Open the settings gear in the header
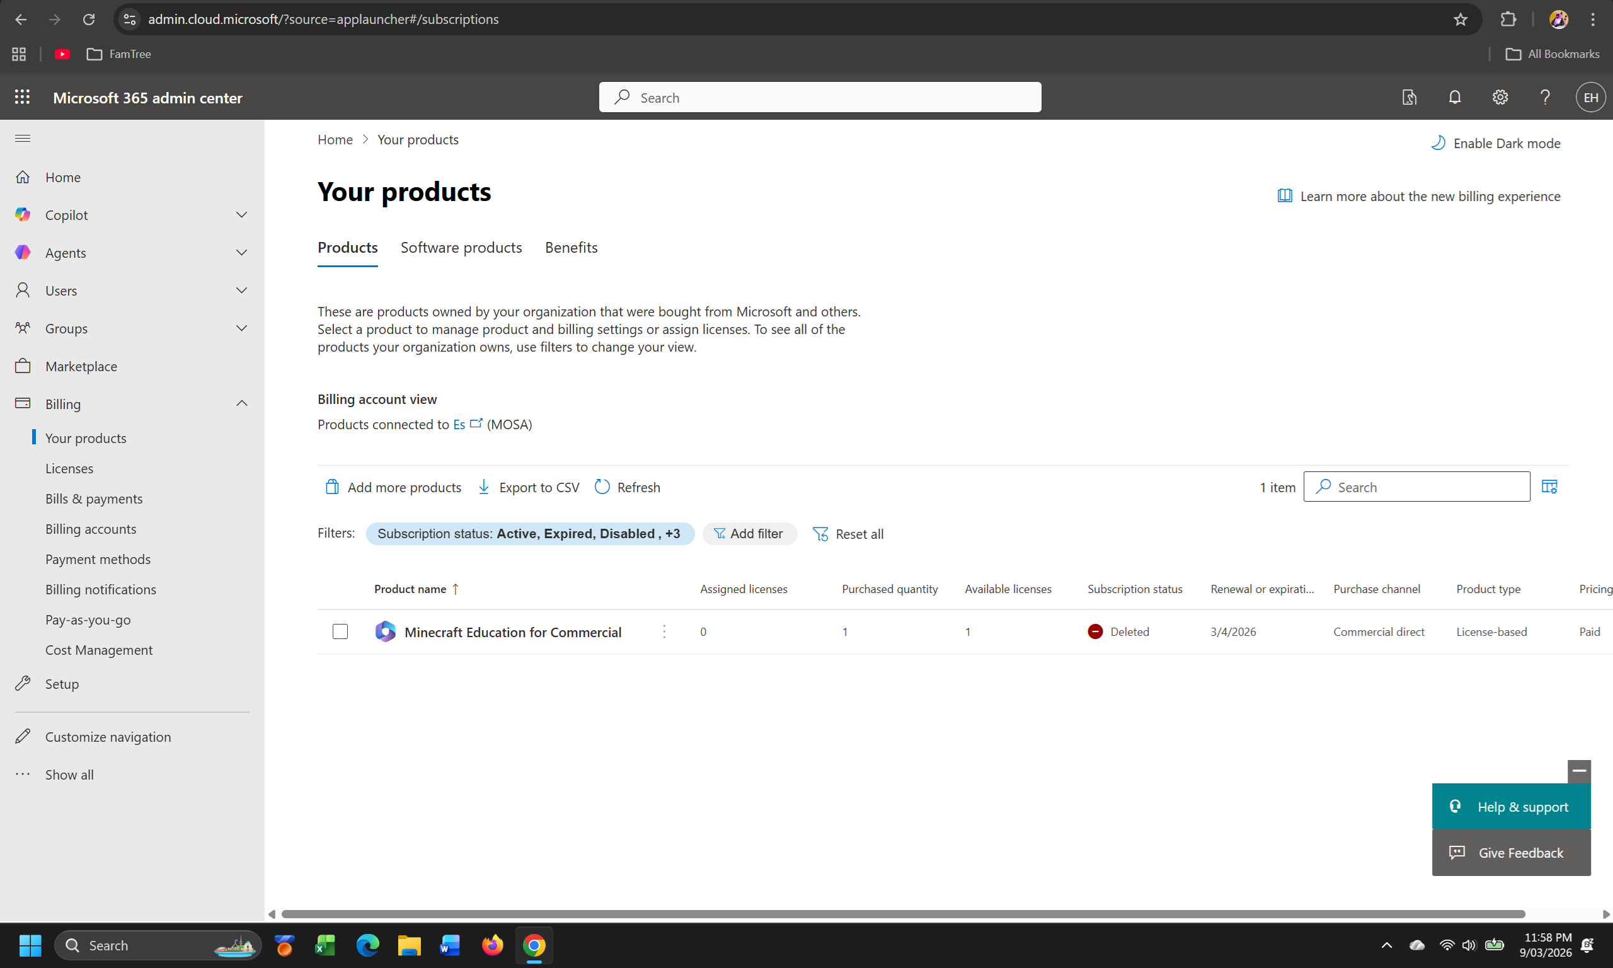 1500,97
